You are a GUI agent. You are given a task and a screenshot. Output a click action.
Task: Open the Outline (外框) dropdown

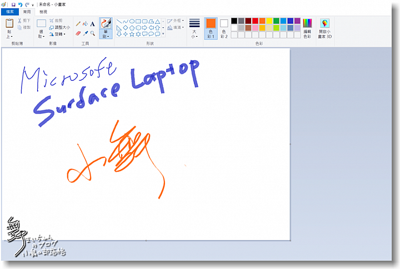pos(176,21)
